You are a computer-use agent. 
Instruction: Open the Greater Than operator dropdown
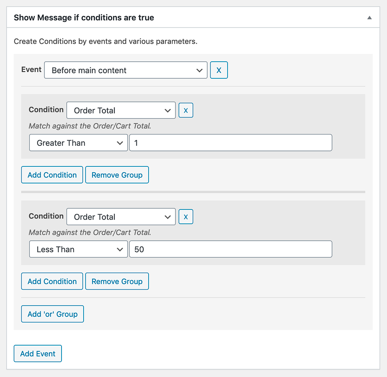[x=78, y=142]
